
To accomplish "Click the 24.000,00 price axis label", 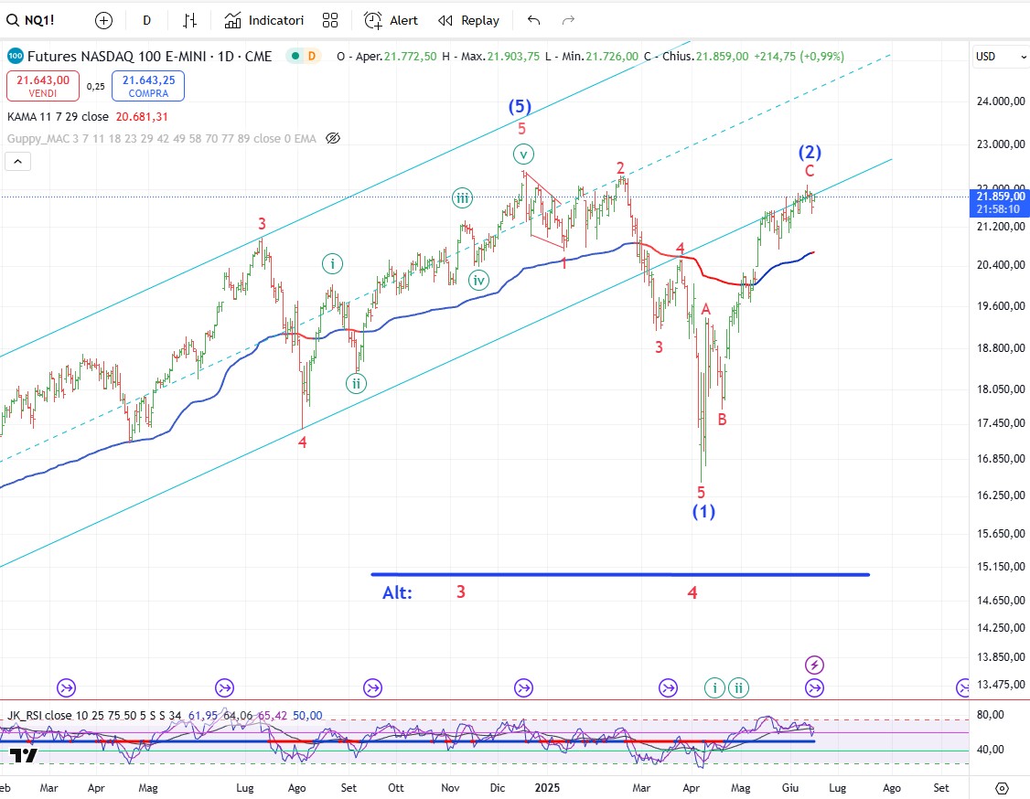I will tap(1001, 101).
